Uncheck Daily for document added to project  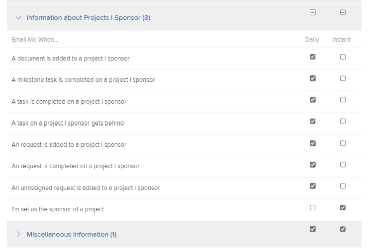click(x=312, y=57)
